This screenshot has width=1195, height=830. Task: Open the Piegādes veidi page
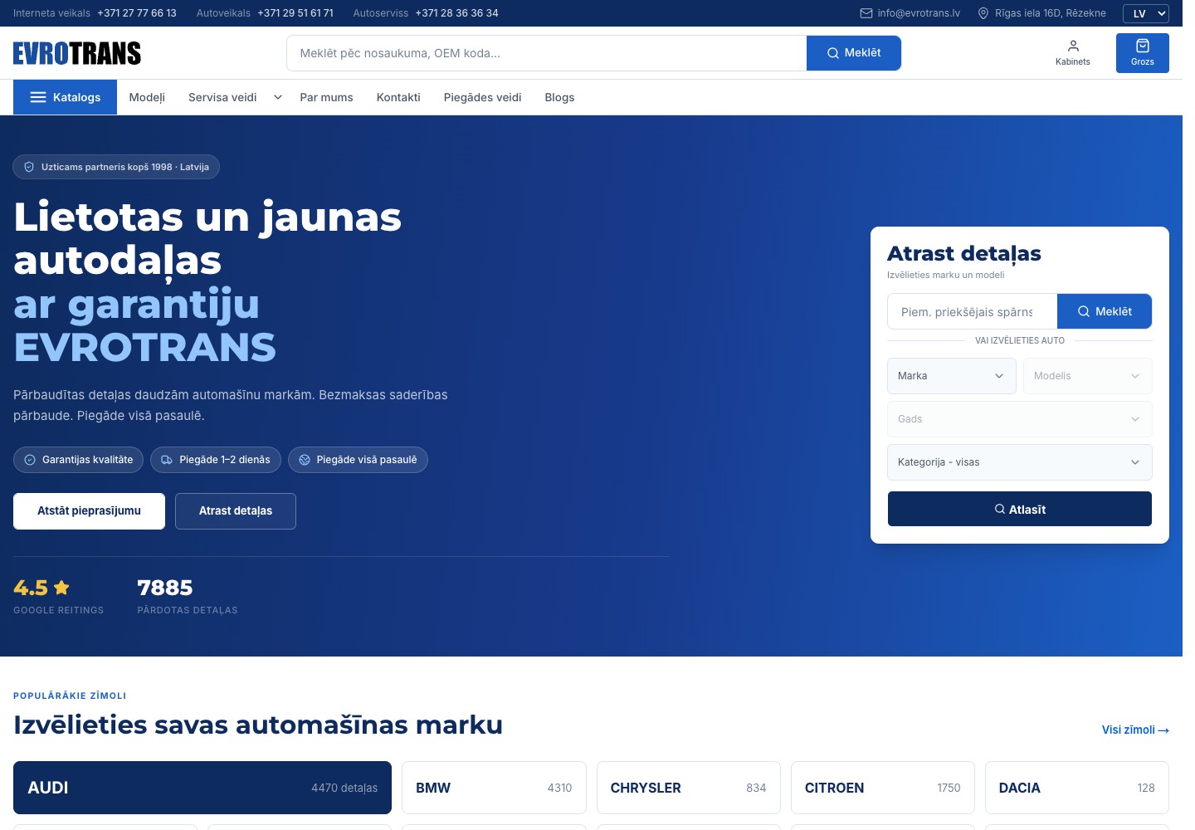482,97
